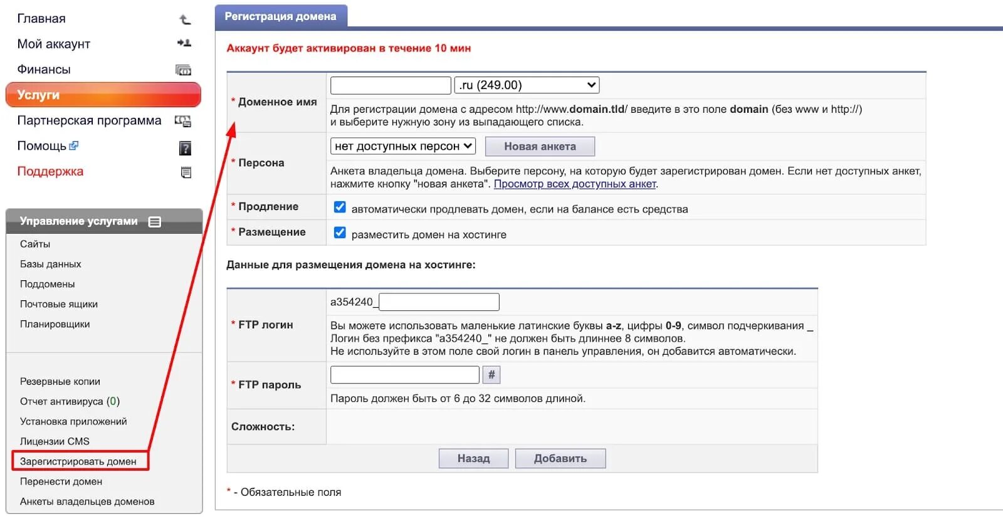Screen dimensions: 1003x524
Task: Open Перенести домен link
Action: tap(61, 482)
